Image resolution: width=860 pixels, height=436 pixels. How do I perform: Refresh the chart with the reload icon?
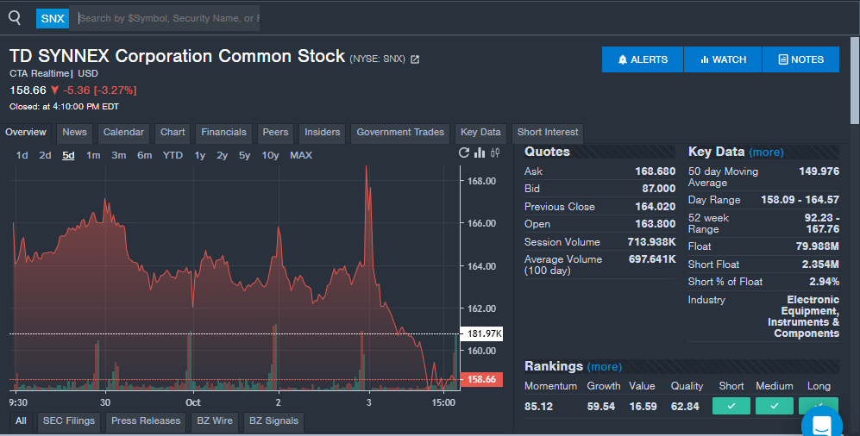pyautogui.click(x=464, y=153)
